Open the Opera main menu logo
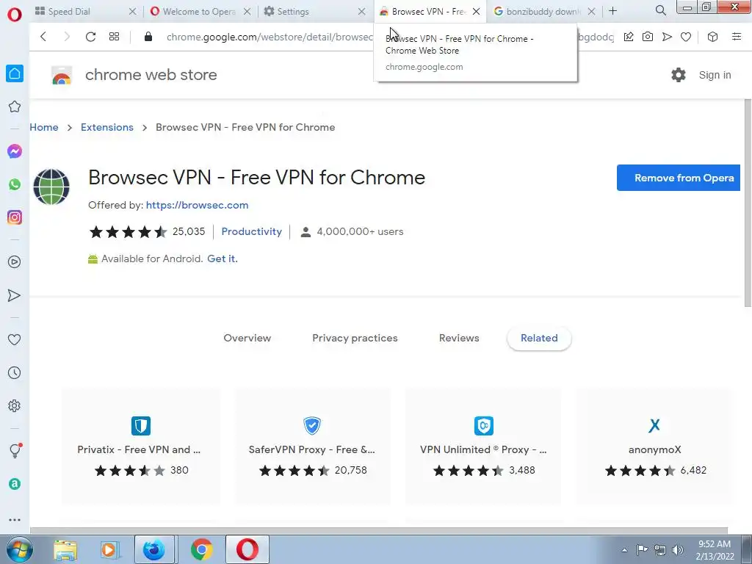 pyautogui.click(x=15, y=15)
